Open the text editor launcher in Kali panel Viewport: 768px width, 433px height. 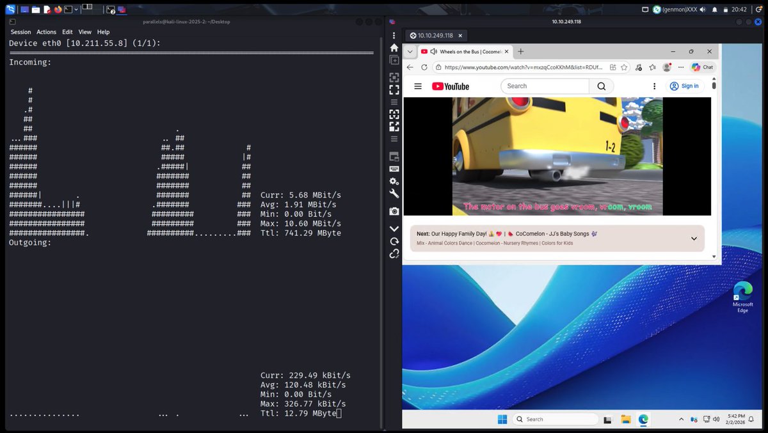pos(47,10)
